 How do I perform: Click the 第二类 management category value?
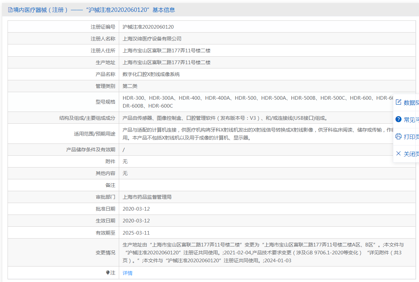[130, 86]
